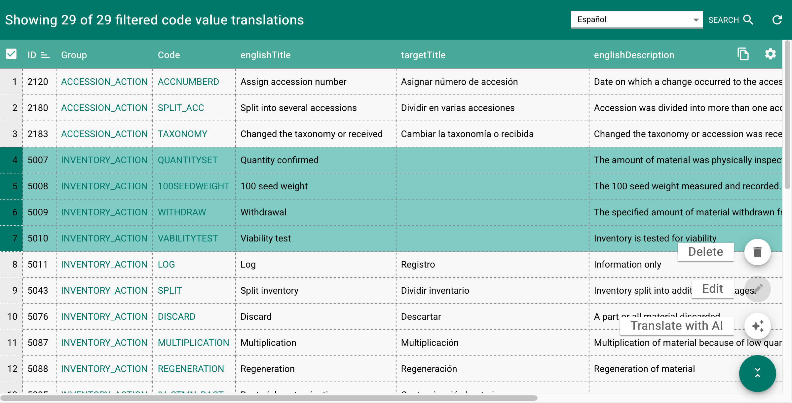The image size is (792, 403).
Task: Click the englishTitle column header
Action: point(266,55)
